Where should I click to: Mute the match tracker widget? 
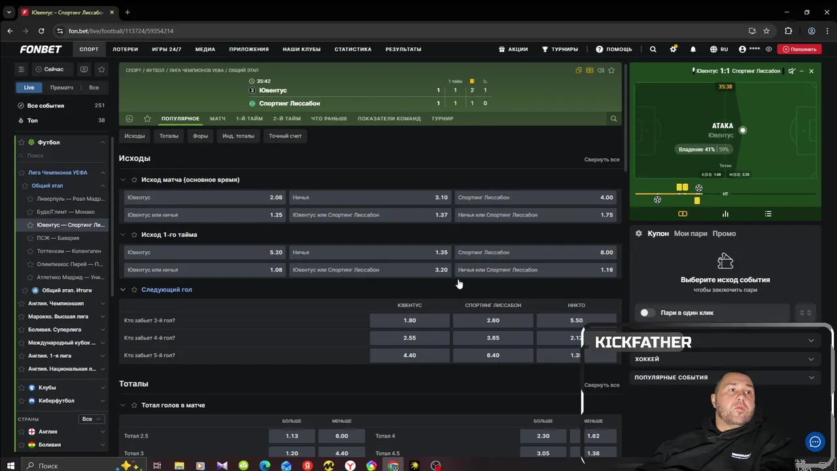point(792,71)
